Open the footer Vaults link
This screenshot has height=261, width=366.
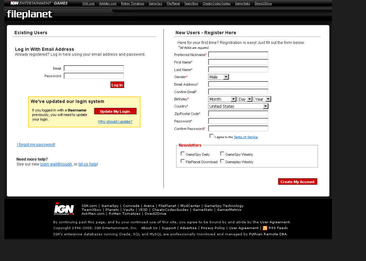click(129, 210)
